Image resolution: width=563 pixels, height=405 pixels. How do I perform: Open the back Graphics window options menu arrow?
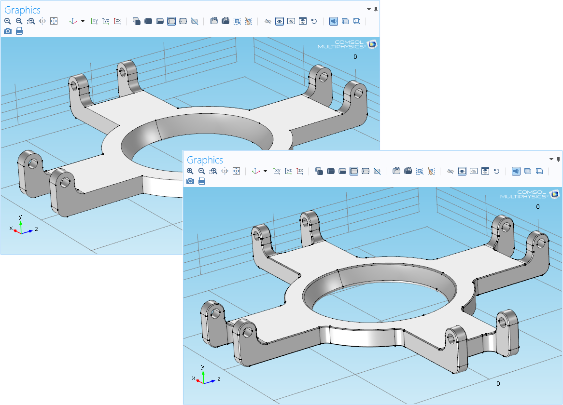coord(369,9)
